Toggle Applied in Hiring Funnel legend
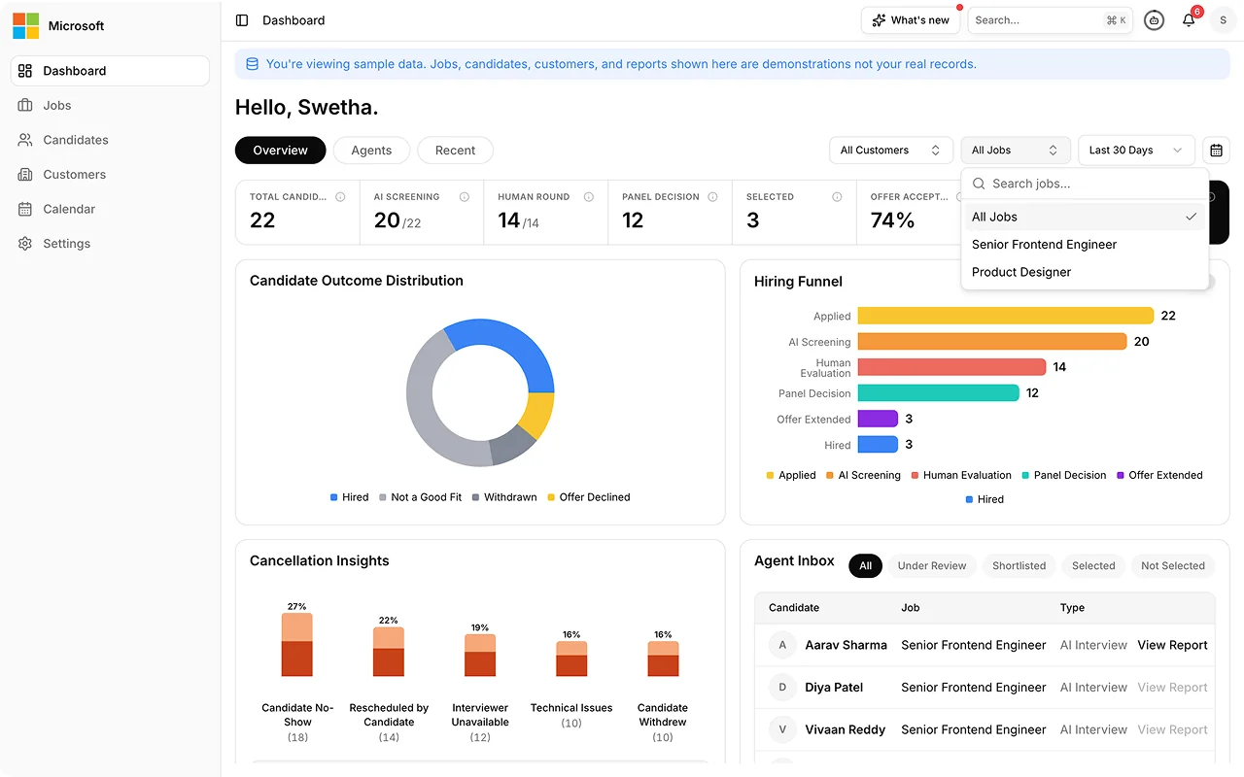The height and width of the screenshot is (777, 1244). 791,476
